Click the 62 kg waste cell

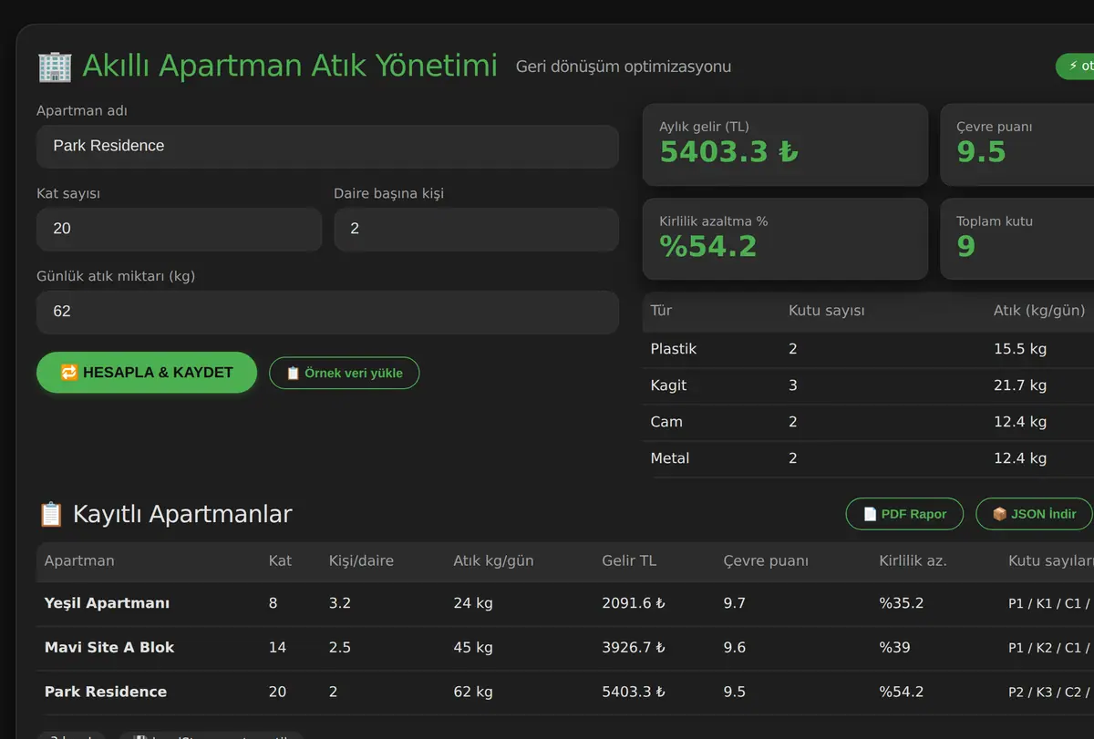pyautogui.click(x=472, y=692)
